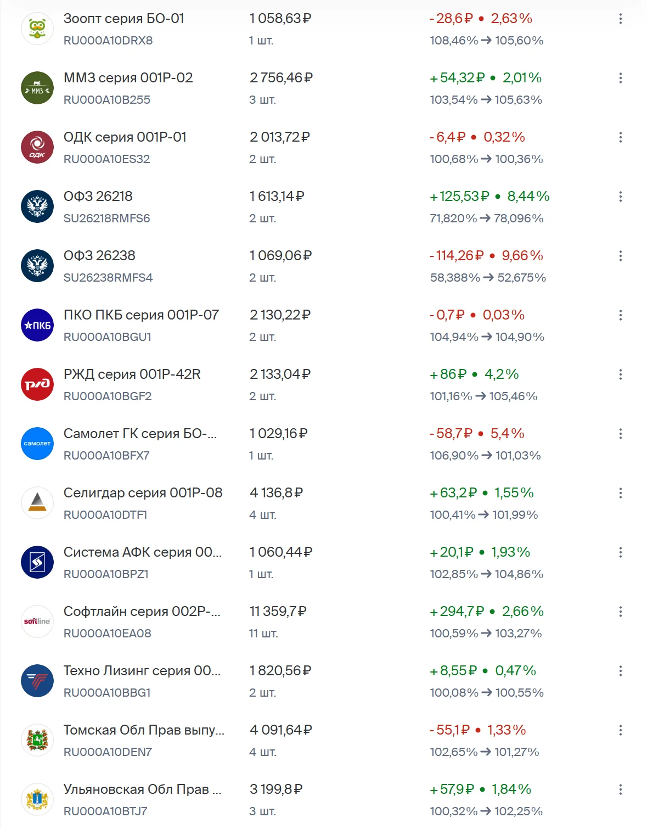Open the options menu for Система АФК bond
The image size is (647, 829).
tap(621, 552)
